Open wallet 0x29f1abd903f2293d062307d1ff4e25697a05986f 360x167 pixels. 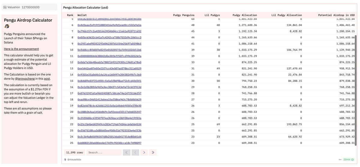pos(109,44)
